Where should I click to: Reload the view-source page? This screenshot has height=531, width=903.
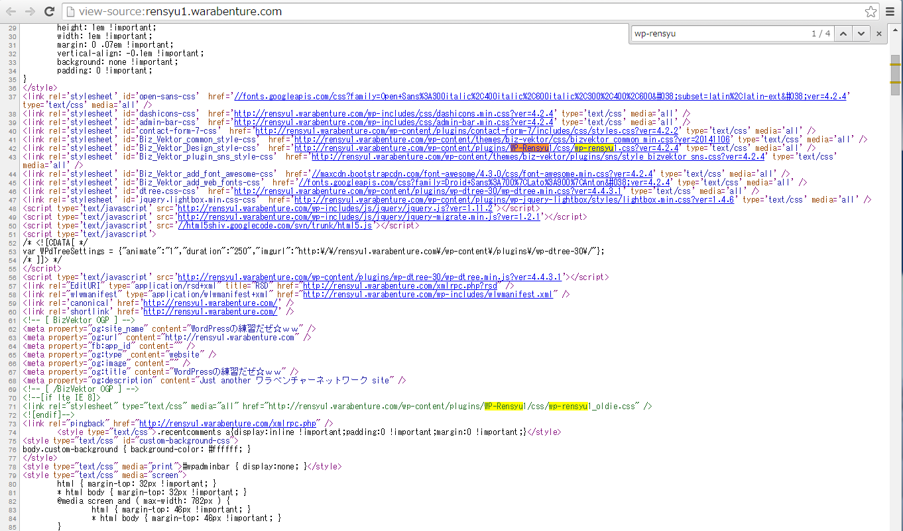click(49, 11)
